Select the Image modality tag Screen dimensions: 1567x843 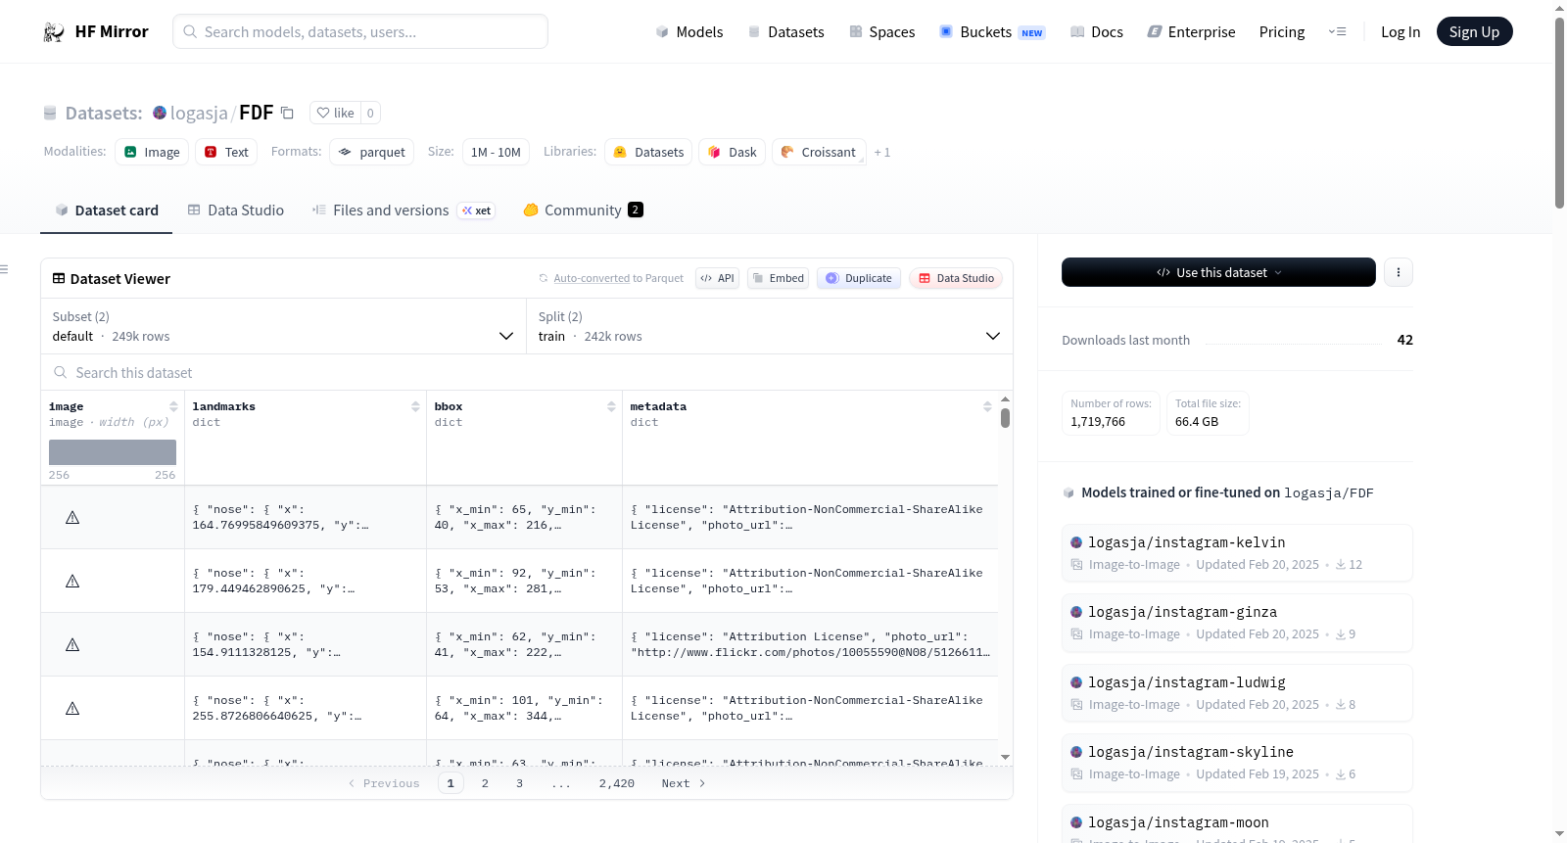point(152,152)
